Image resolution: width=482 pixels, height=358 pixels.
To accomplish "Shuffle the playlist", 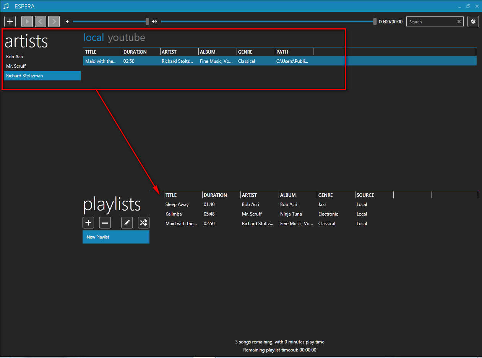I will coord(144,222).
